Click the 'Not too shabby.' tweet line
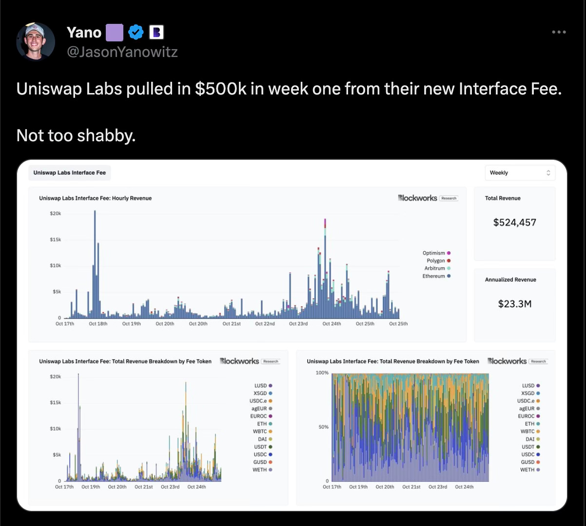This screenshot has height=526, width=586. pos(76,135)
